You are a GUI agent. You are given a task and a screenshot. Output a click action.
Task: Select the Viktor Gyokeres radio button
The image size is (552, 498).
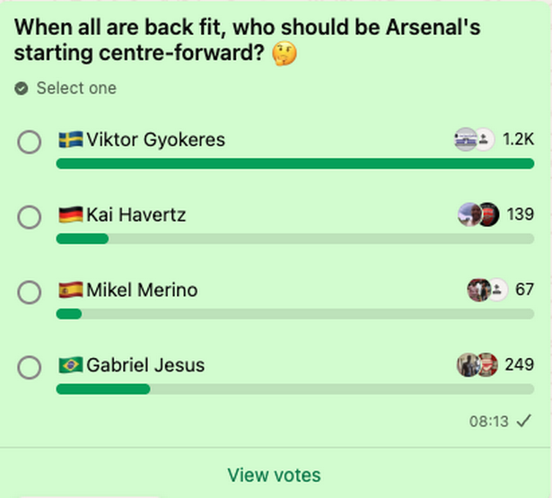(x=30, y=142)
